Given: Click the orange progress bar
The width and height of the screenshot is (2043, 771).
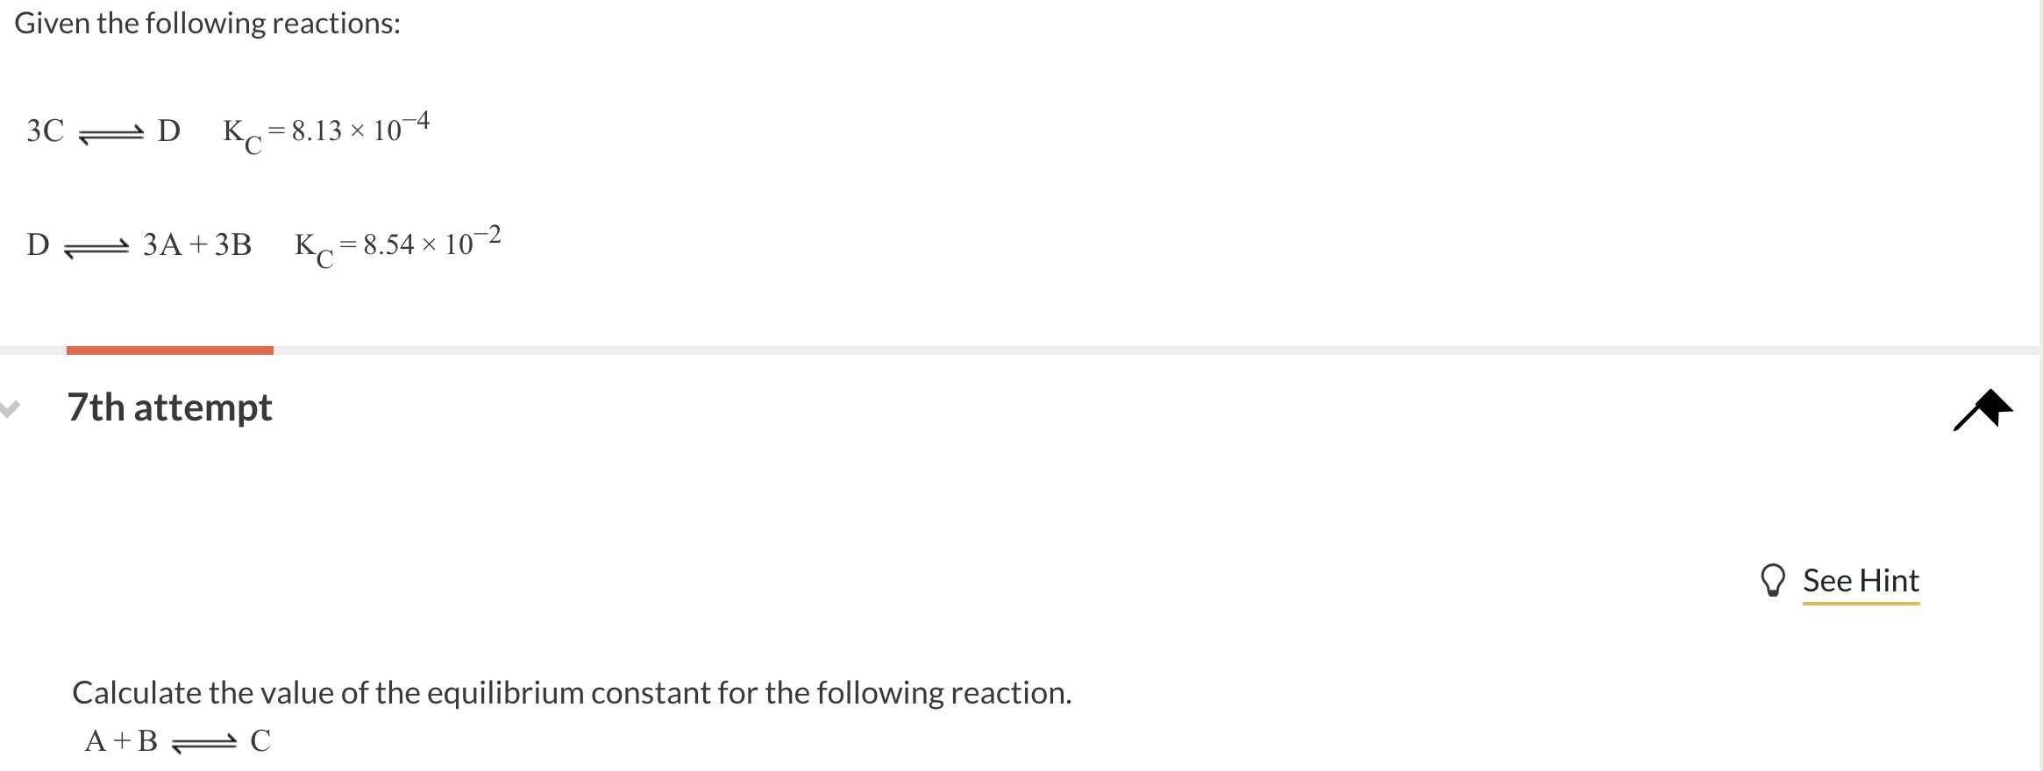Looking at the screenshot, I should tap(171, 350).
